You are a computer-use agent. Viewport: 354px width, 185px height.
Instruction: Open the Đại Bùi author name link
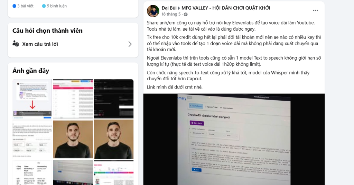tap(169, 8)
